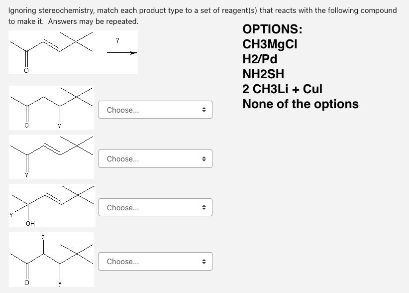Open the first Choose... dropdown
This screenshot has height=293, width=409.
coord(155,110)
